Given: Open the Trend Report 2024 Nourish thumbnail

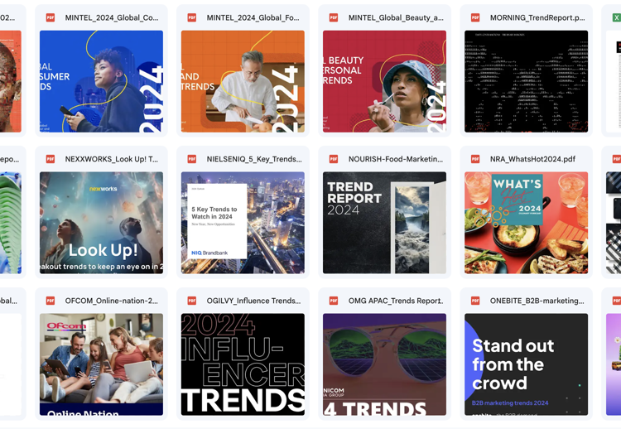Looking at the screenshot, I should (x=384, y=223).
